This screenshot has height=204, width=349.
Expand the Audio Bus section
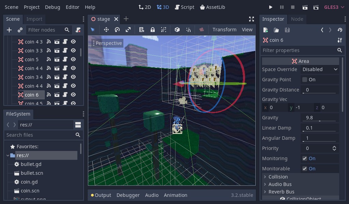[x=301, y=184]
